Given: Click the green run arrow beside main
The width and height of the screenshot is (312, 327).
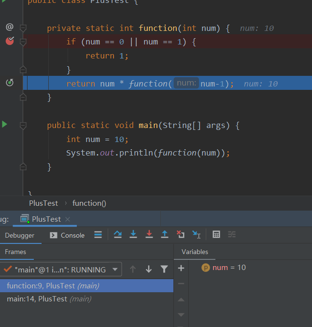Looking at the screenshot, I should 5,124.
